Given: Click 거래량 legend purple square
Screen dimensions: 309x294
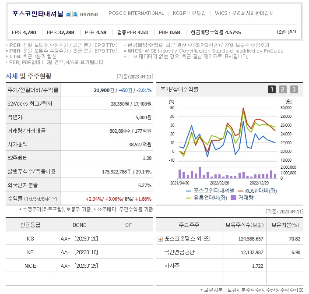Looking at the screenshot, I should (233, 198).
